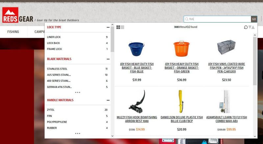Collapse the Blade Materials filter section
This screenshot has width=263, height=144.
(108, 59)
